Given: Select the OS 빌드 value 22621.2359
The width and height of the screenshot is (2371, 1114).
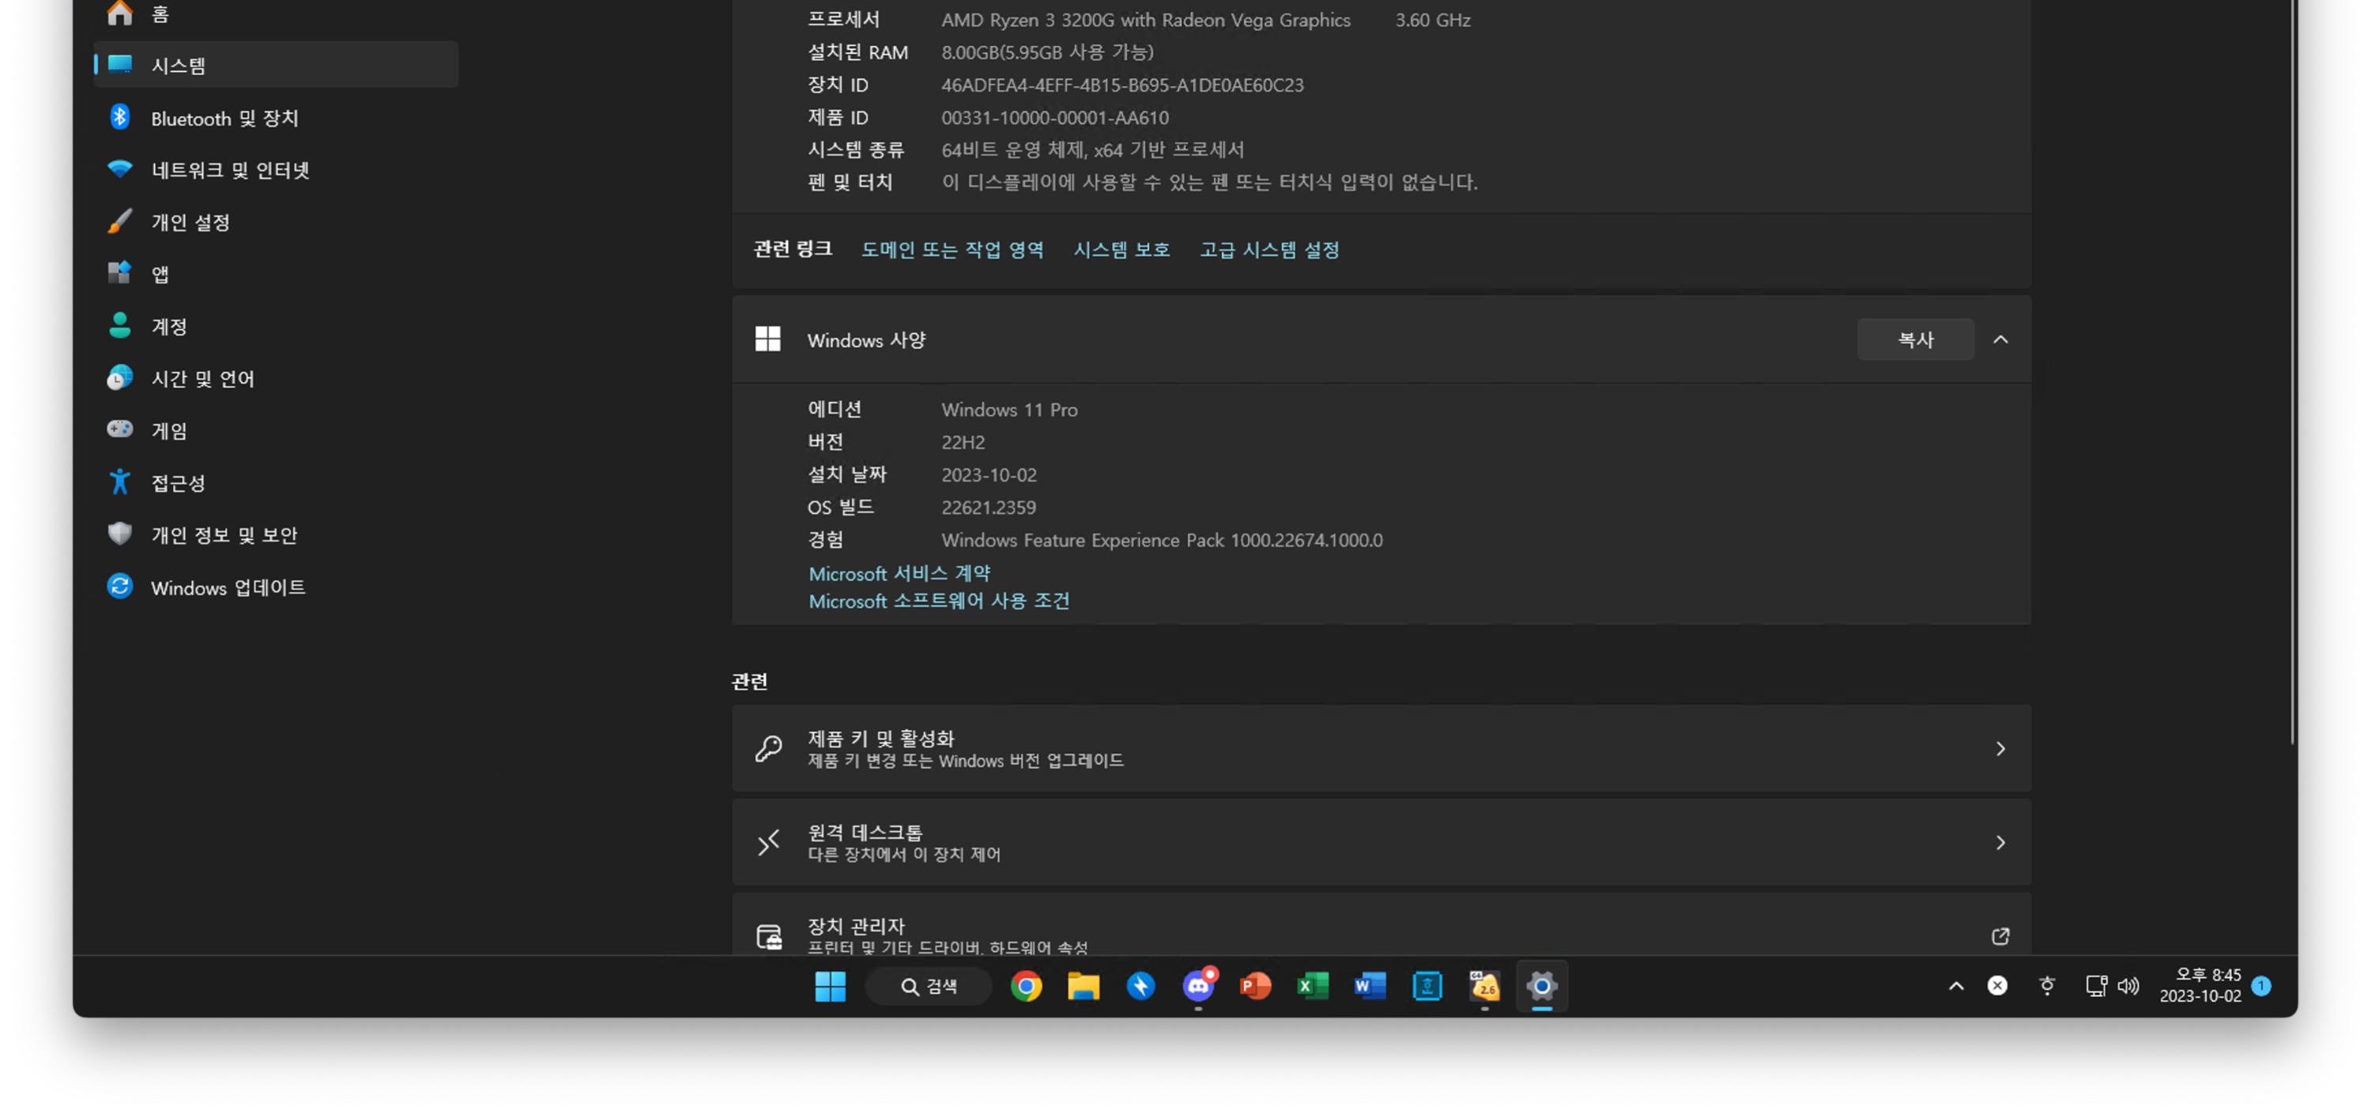Looking at the screenshot, I should 989,508.
